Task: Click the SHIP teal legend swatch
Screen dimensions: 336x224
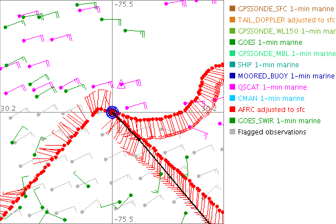Action: click(232, 65)
